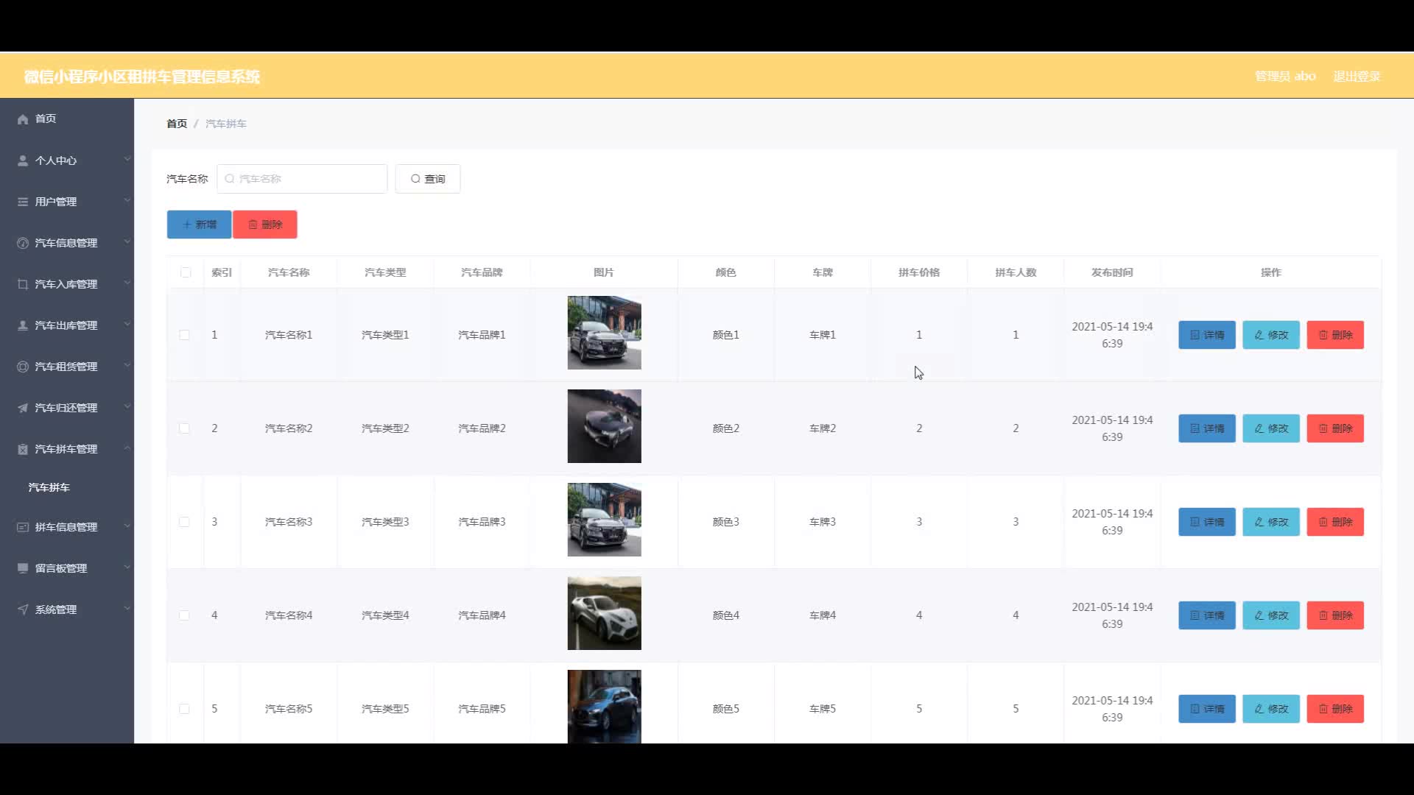This screenshot has height=795, width=1414.
Task: Open the 汽车出库管理 menu
Action: click(66, 325)
